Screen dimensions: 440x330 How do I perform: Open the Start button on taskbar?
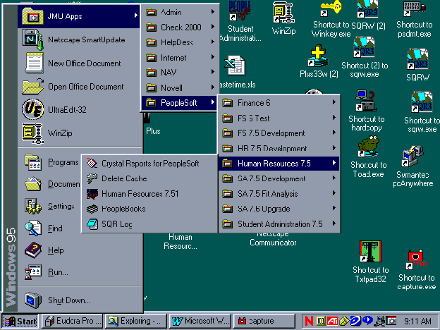(20, 321)
